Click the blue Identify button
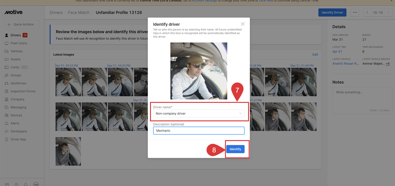395x186 pixels. click(235, 149)
